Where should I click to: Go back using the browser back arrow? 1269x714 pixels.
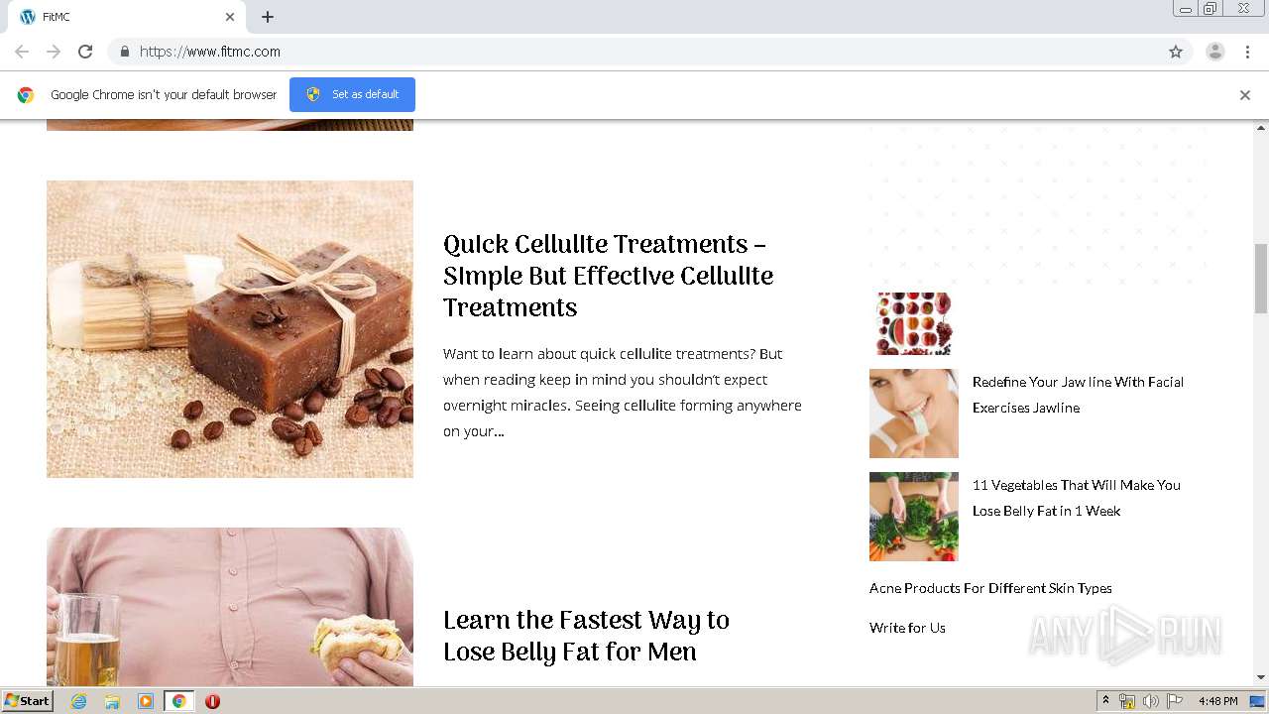[22, 52]
